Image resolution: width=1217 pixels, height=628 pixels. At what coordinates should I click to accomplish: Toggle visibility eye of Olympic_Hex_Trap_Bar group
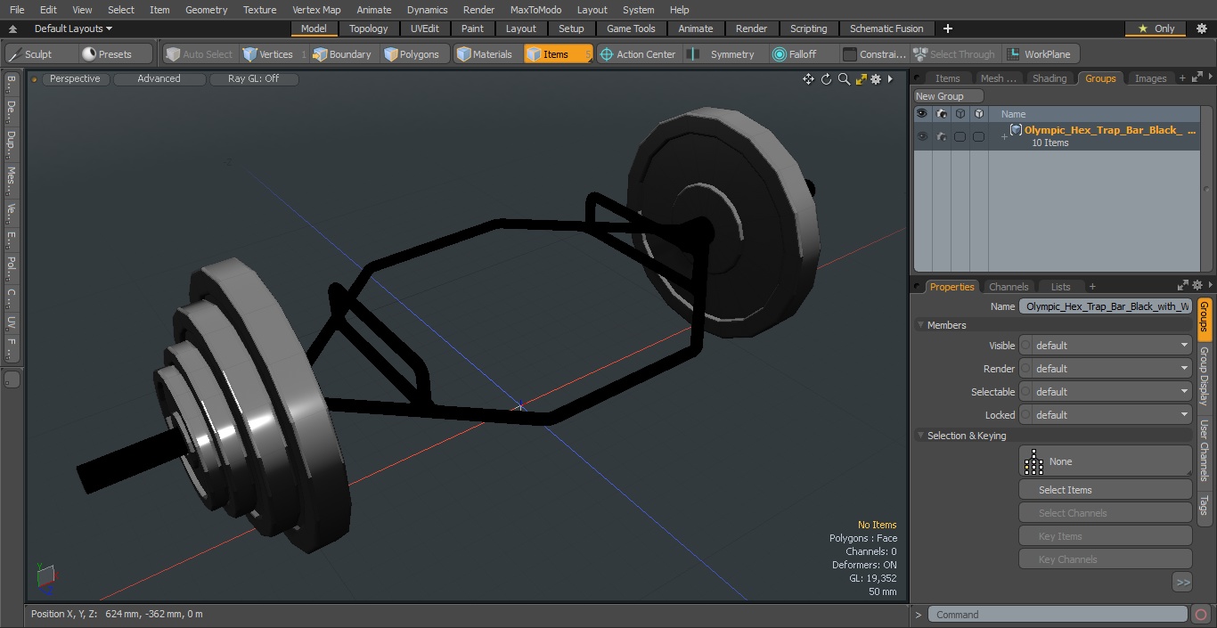click(x=922, y=136)
